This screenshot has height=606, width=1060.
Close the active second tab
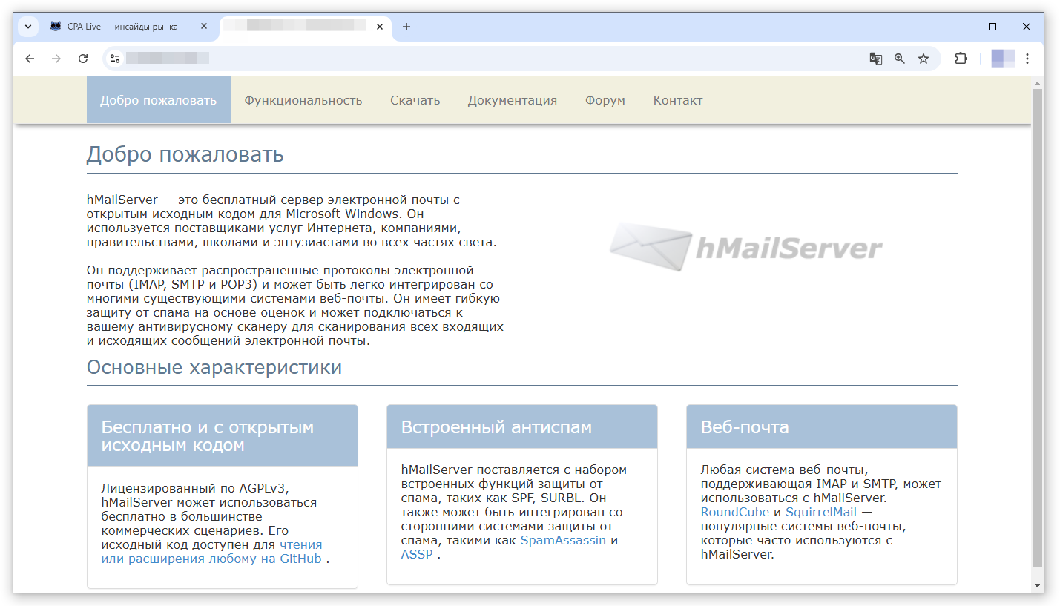click(x=380, y=26)
